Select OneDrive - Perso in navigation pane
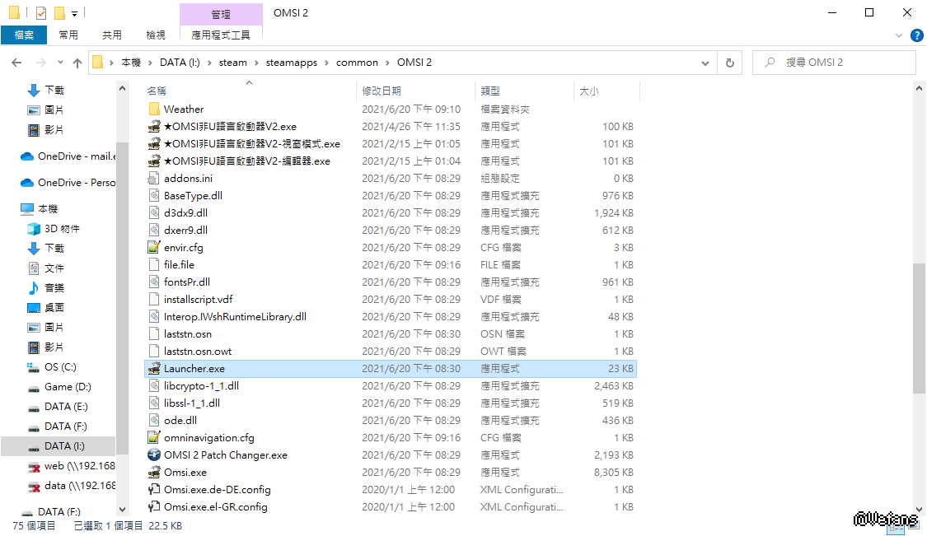The height and width of the screenshot is (536, 927). [x=77, y=183]
